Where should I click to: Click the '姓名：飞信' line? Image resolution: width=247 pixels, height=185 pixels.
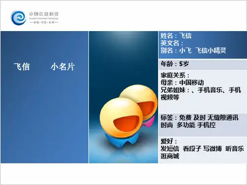[x=176, y=36]
